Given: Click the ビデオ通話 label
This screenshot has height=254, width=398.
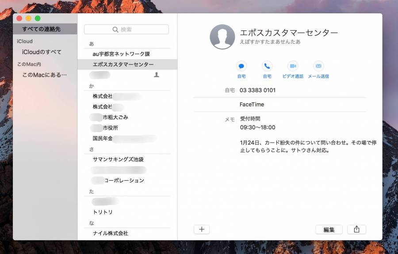Looking at the screenshot, I should tap(293, 76).
